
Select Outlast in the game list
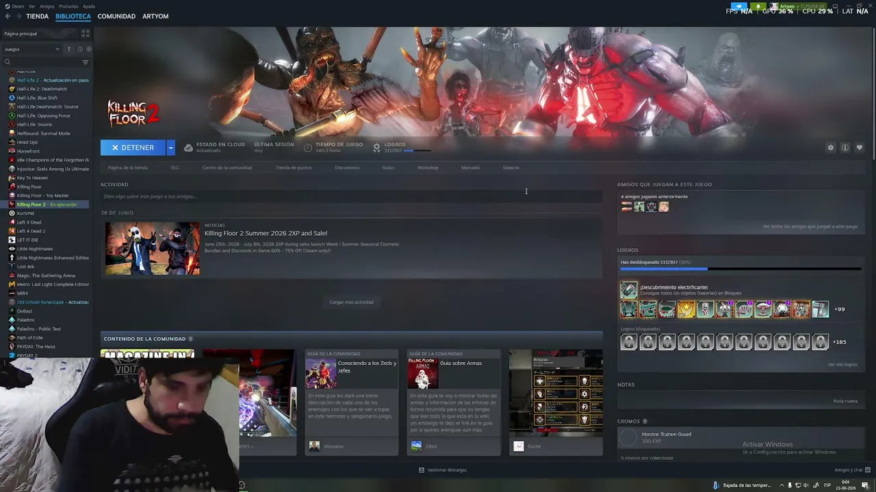[25, 311]
